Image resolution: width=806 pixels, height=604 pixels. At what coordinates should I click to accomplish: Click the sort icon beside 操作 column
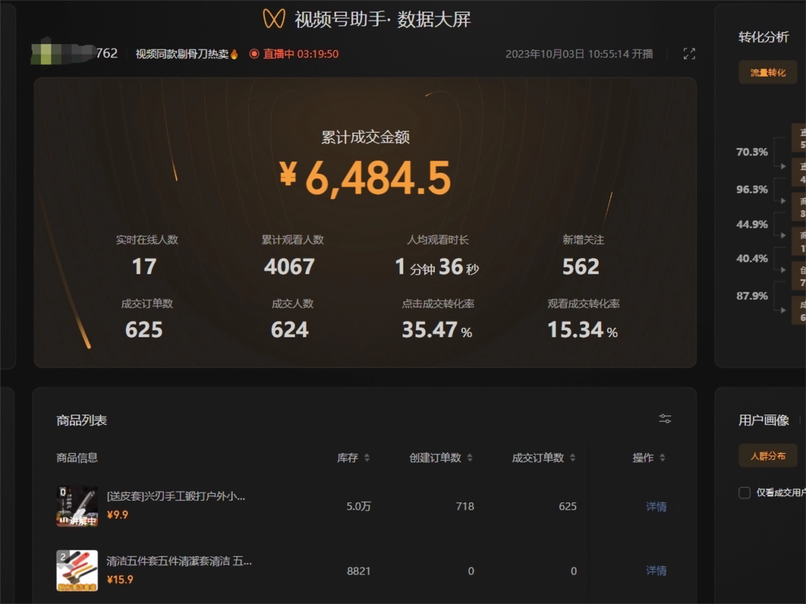click(664, 457)
